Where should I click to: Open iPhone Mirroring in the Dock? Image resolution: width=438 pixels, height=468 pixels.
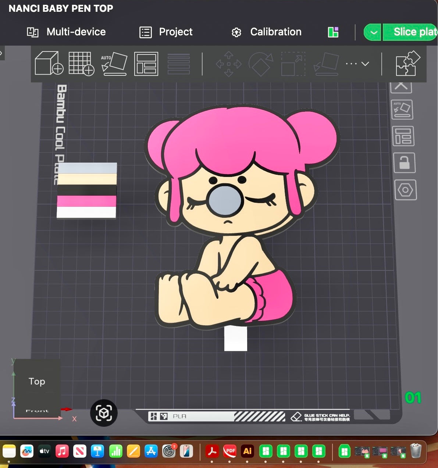pos(186,451)
